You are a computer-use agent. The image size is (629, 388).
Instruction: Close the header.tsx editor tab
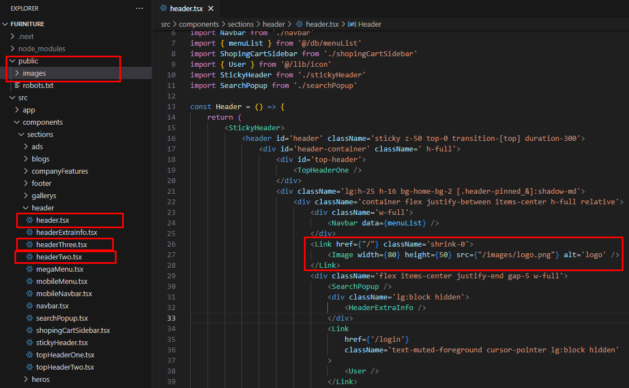[x=211, y=8]
